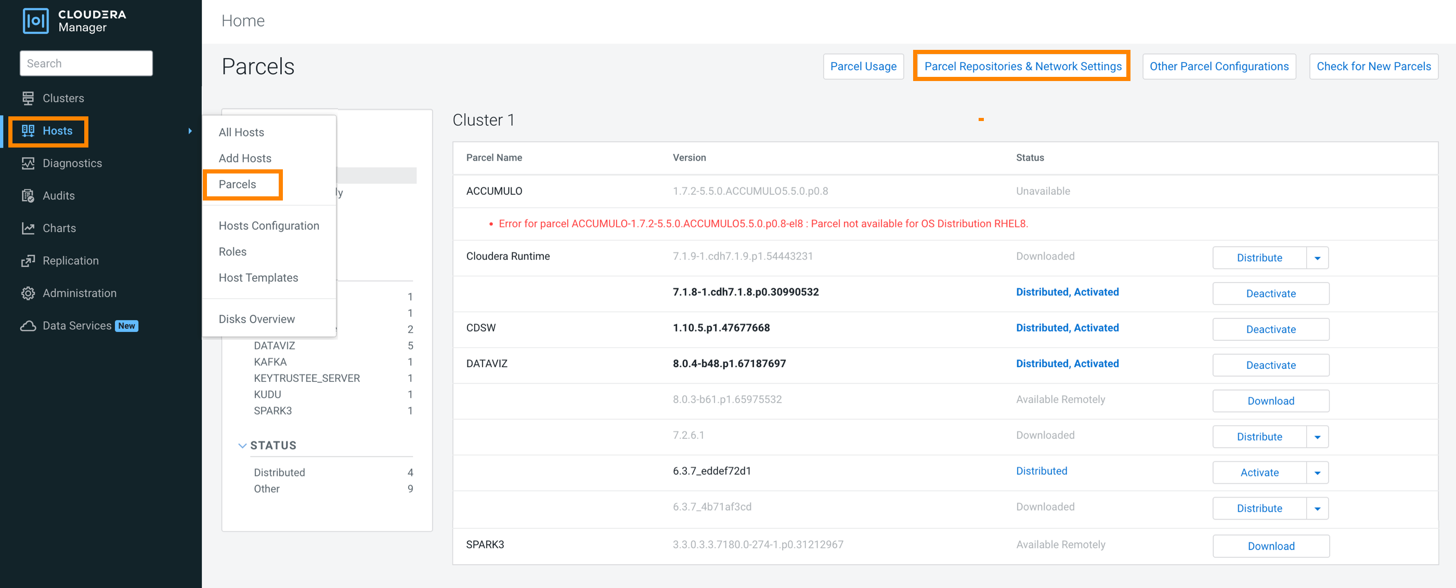Click Check for New Parcels
The height and width of the screenshot is (588, 1456).
point(1373,66)
